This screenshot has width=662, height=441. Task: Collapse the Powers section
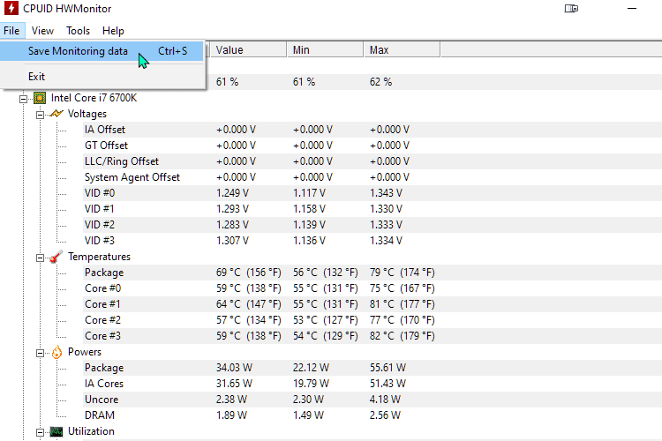(40, 353)
